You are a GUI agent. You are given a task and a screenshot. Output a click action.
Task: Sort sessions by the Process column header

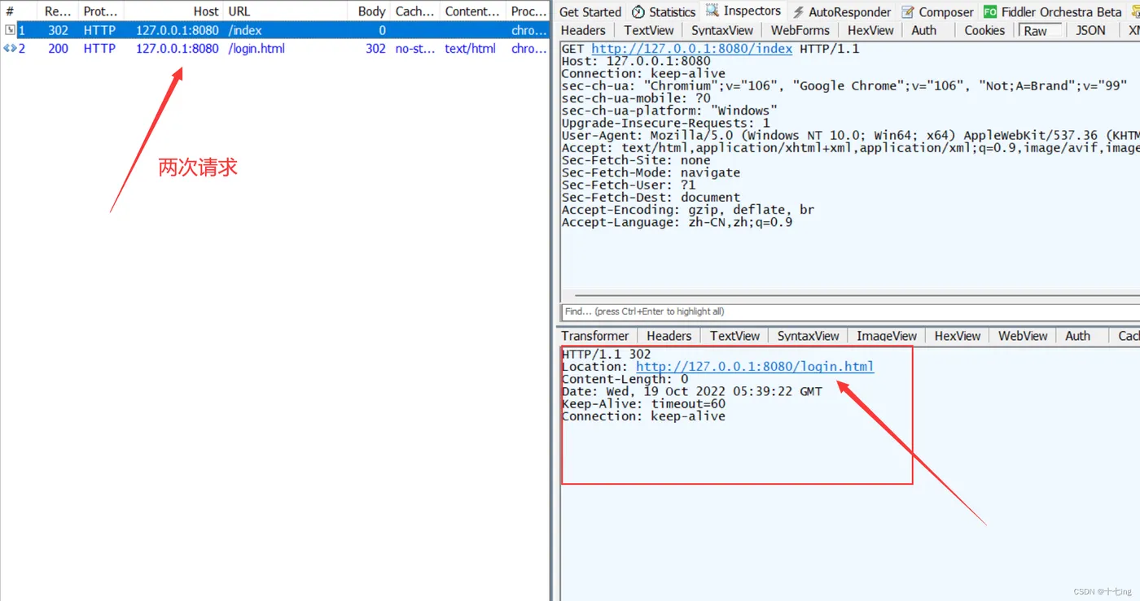[x=528, y=11]
